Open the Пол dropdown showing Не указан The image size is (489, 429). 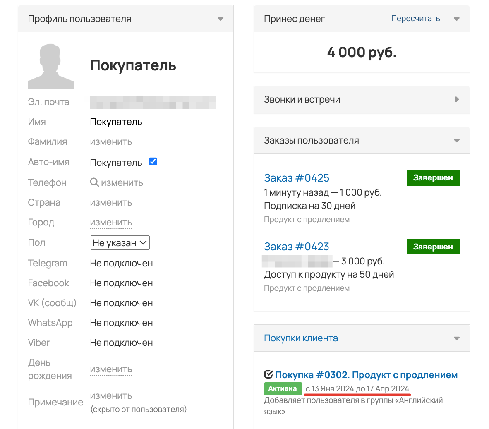coord(120,242)
